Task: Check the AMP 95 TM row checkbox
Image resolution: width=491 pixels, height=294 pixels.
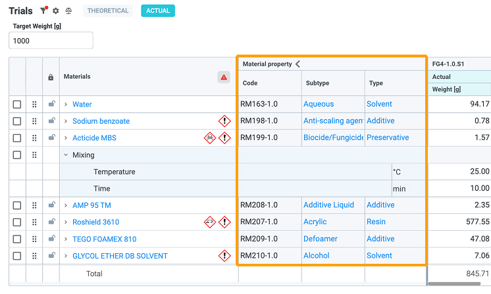Action: tap(17, 205)
